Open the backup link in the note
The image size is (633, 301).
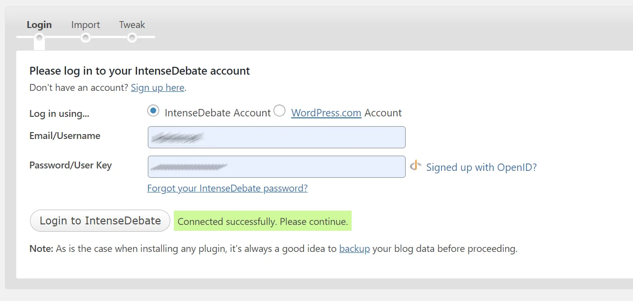pos(354,249)
